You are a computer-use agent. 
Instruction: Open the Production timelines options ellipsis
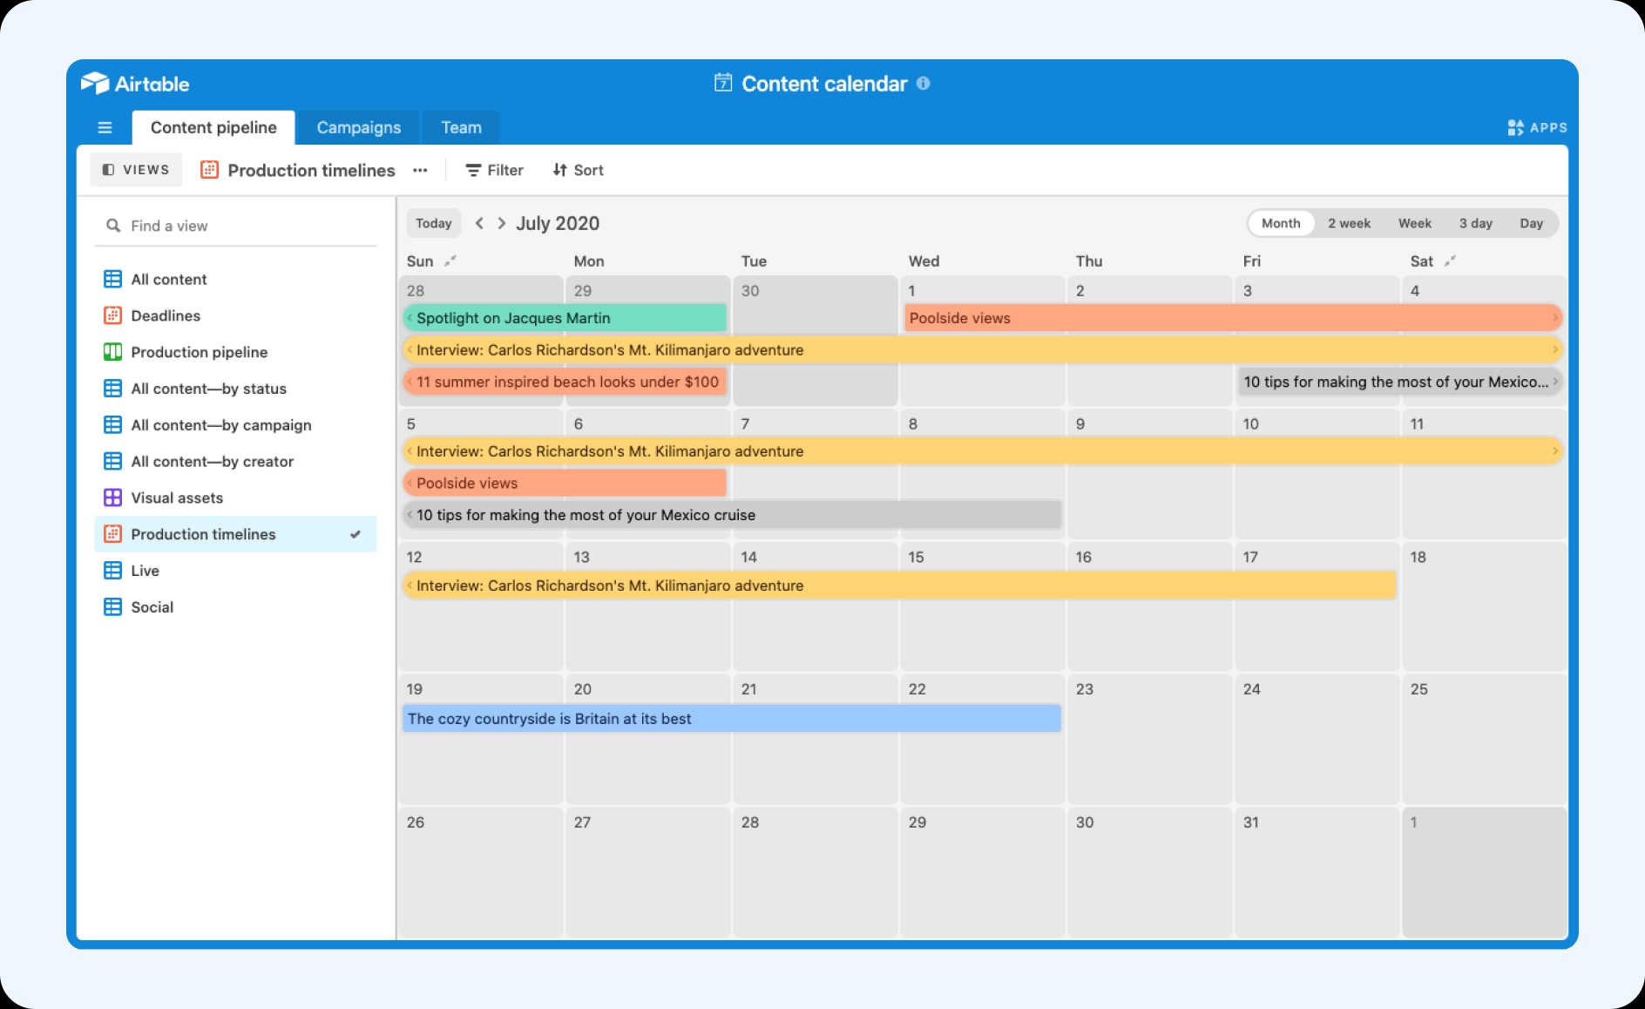click(420, 170)
